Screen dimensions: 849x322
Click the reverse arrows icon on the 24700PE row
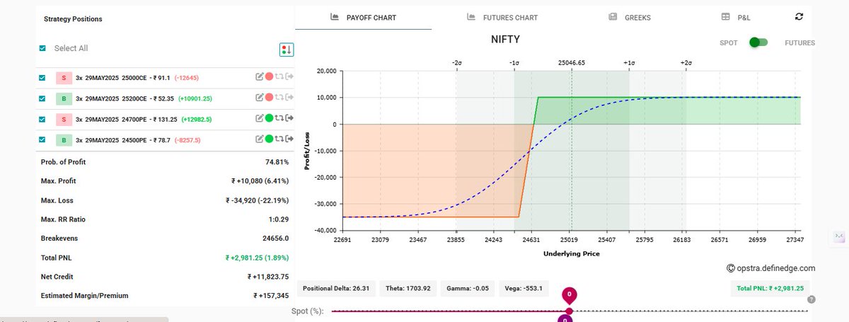(x=279, y=117)
